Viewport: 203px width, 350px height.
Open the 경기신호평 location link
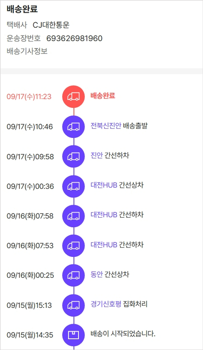point(106,304)
